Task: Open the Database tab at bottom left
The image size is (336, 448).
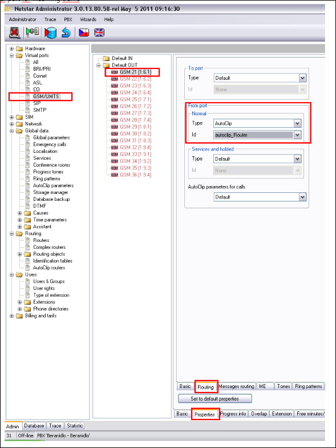Action: (x=34, y=426)
